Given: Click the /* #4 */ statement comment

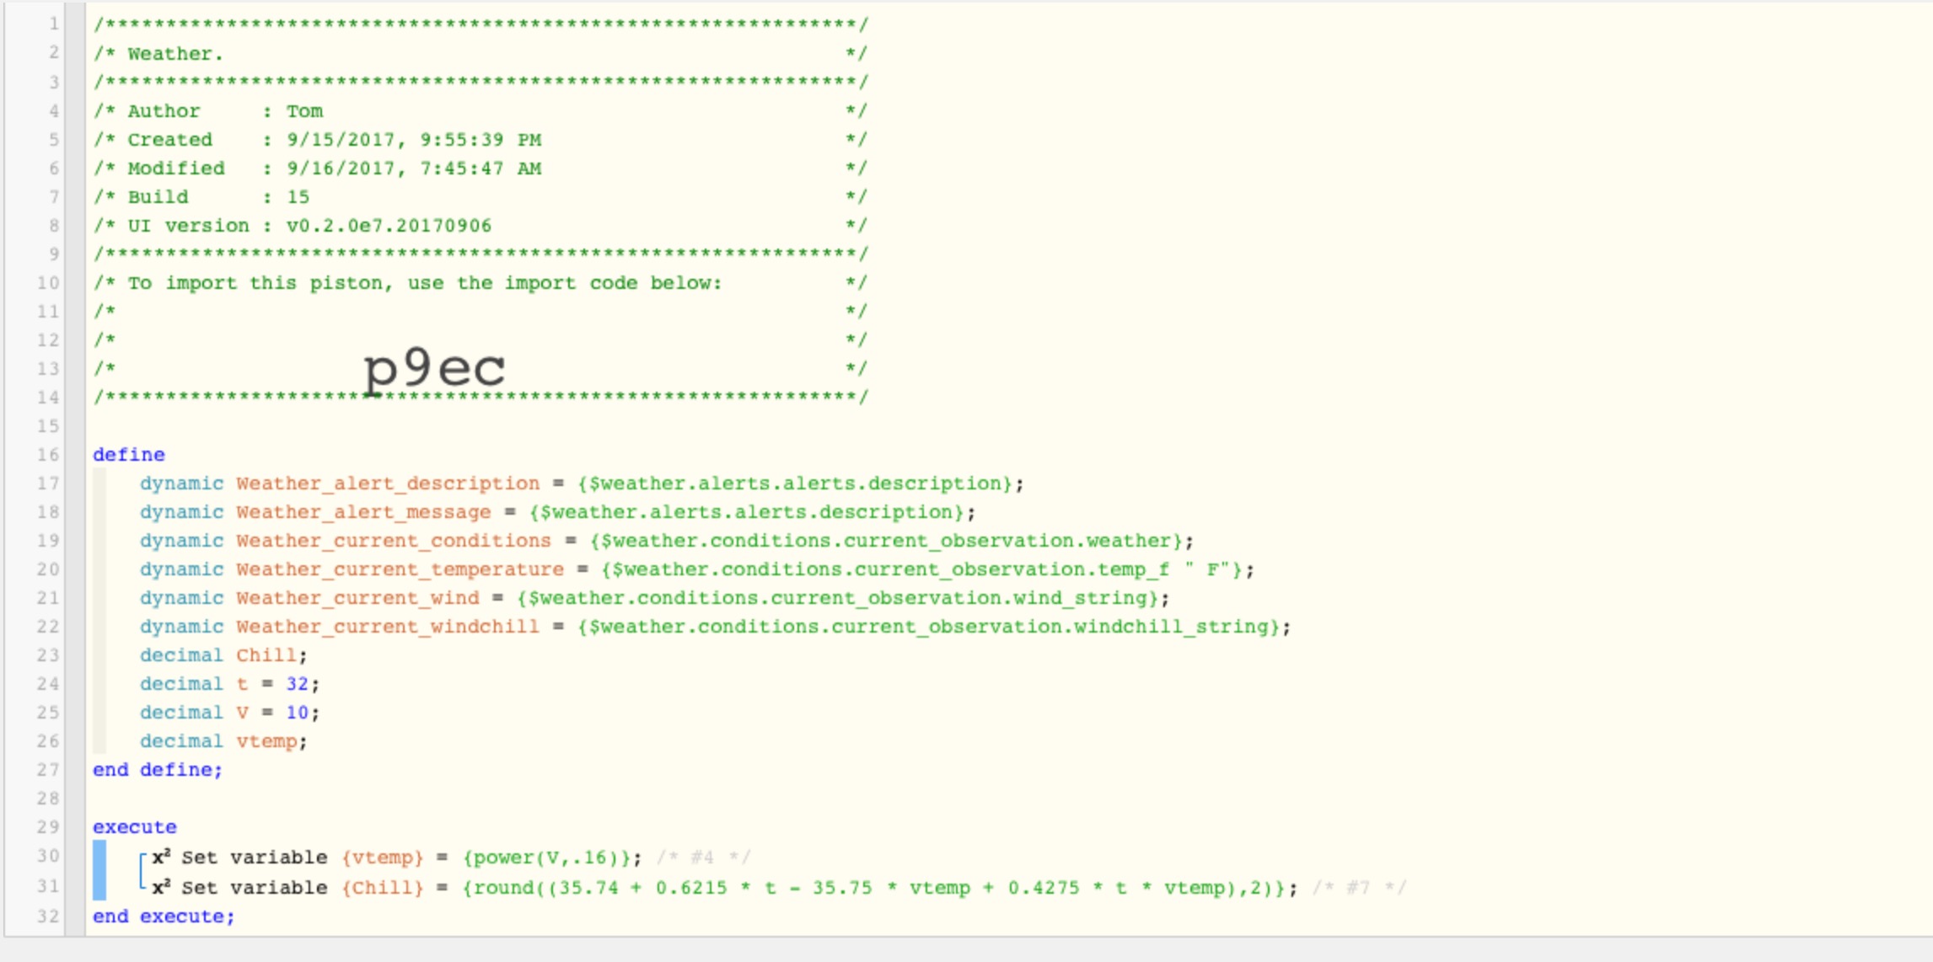Looking at the screenshot, I should [x=703, y=858].
